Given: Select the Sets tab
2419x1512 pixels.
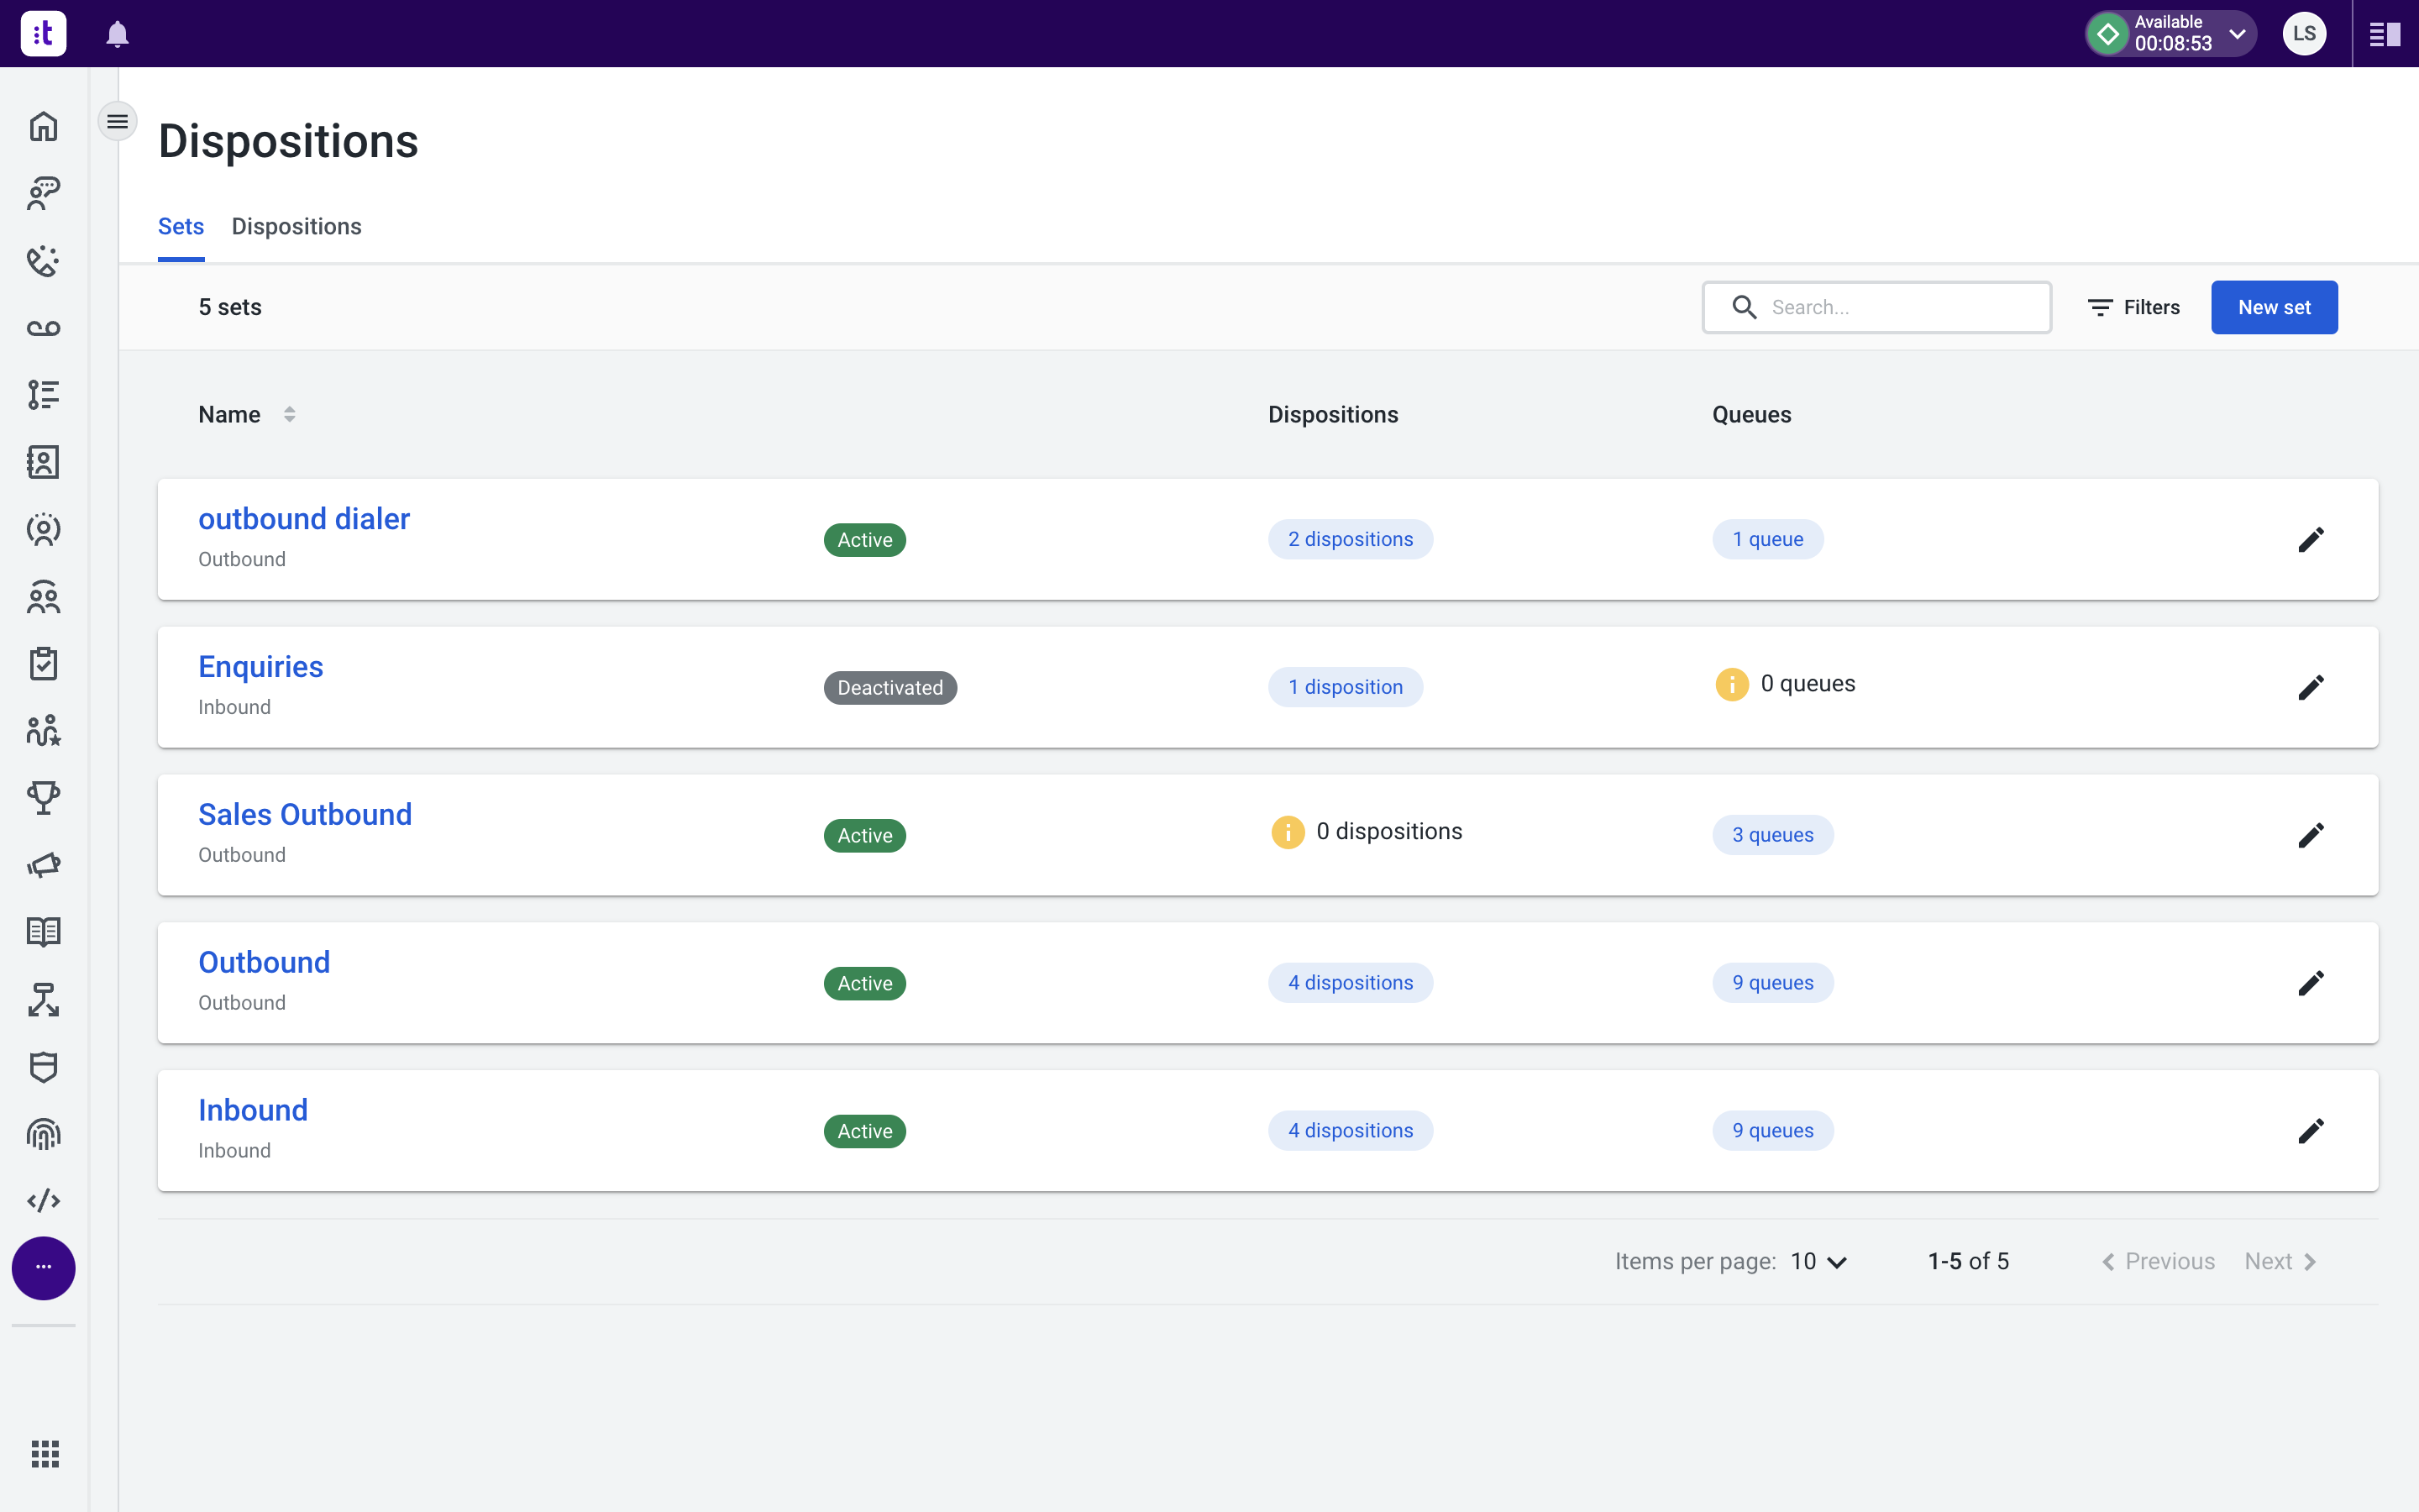Looking at the screenshot, I should tap(181, 226).
